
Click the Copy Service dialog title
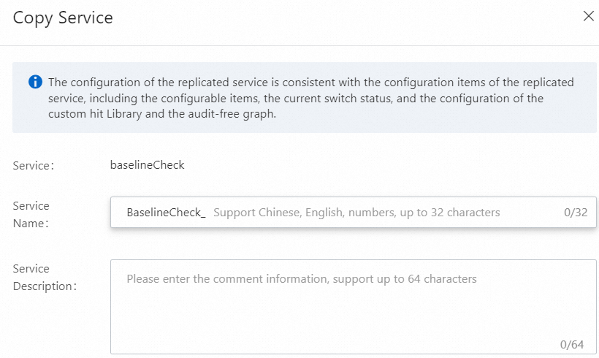tap(63, 18)
